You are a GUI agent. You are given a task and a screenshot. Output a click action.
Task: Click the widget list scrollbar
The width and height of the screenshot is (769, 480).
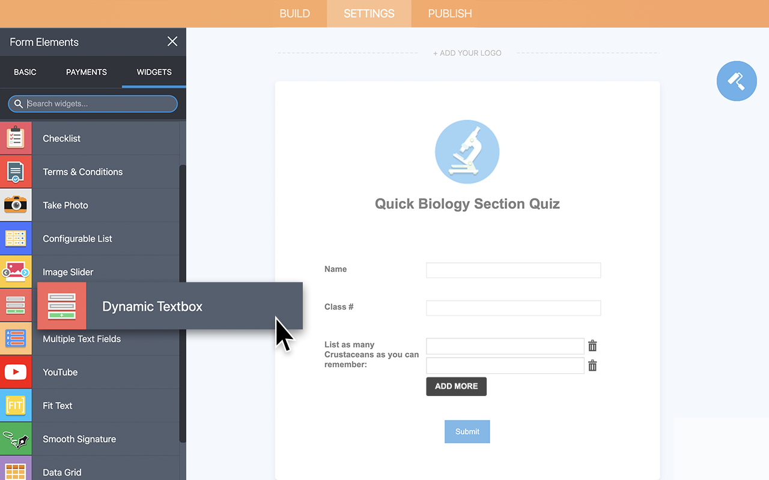(182, 240)
